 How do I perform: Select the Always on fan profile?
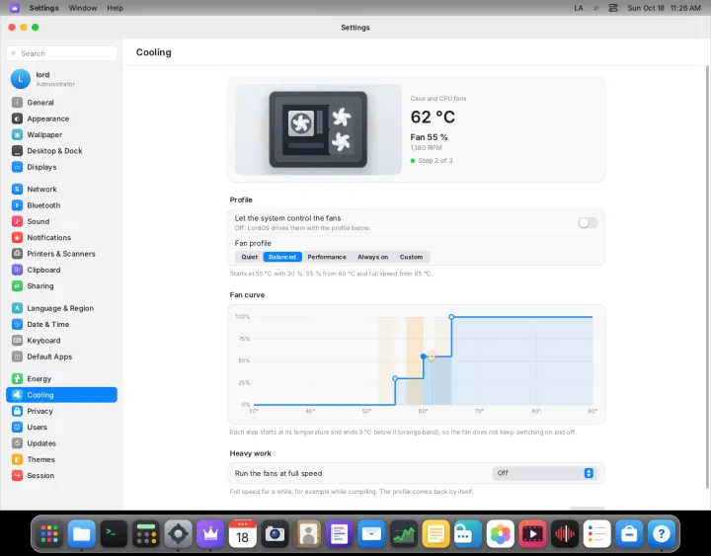tap(372, 257)
